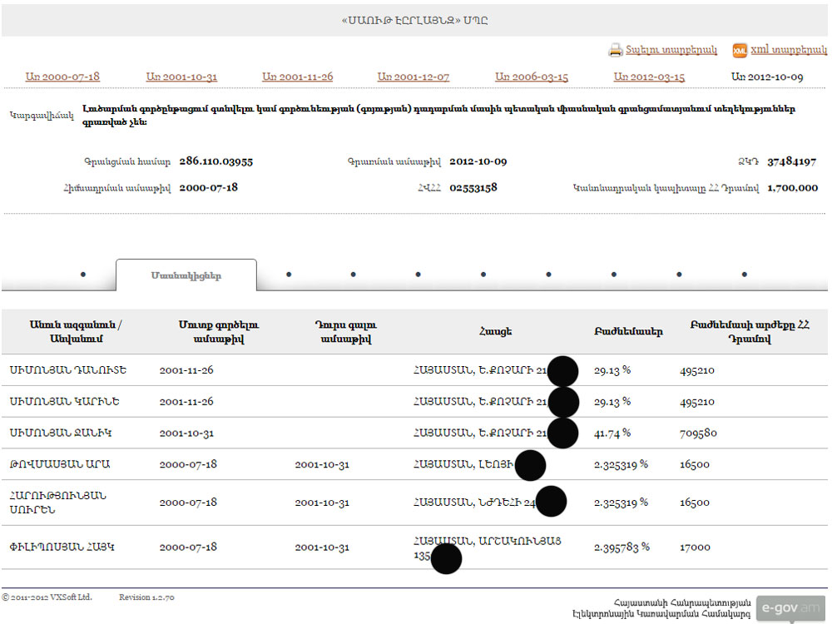832x624 pixels.
Task: Open the xml տարբերակ link
Action: coord(789,49)
